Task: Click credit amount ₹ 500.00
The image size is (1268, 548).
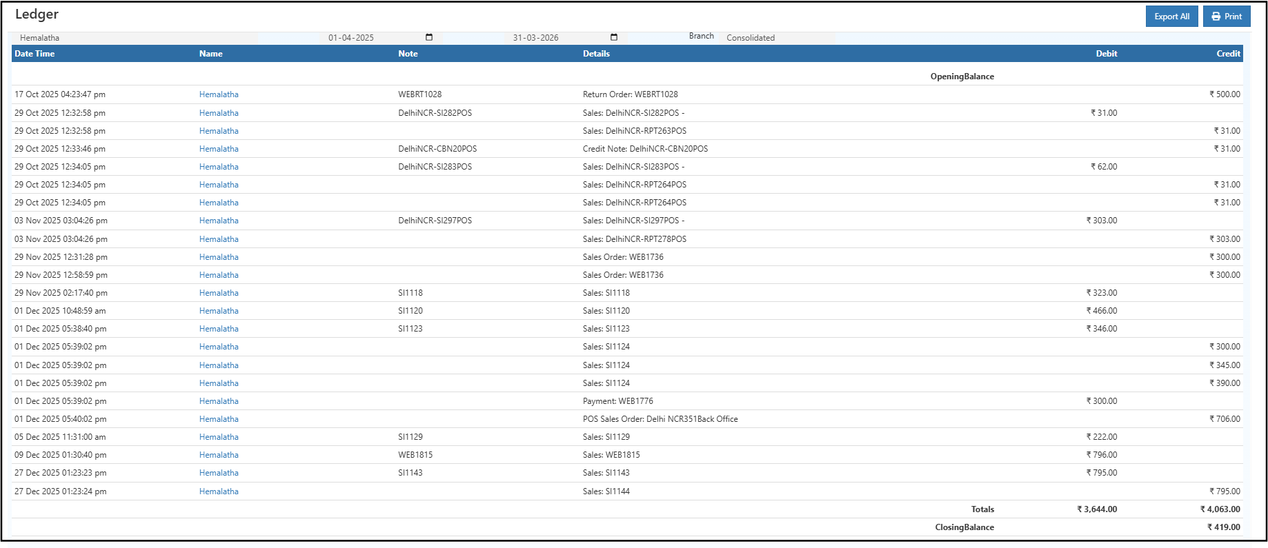Action: tap(1225, 94)
